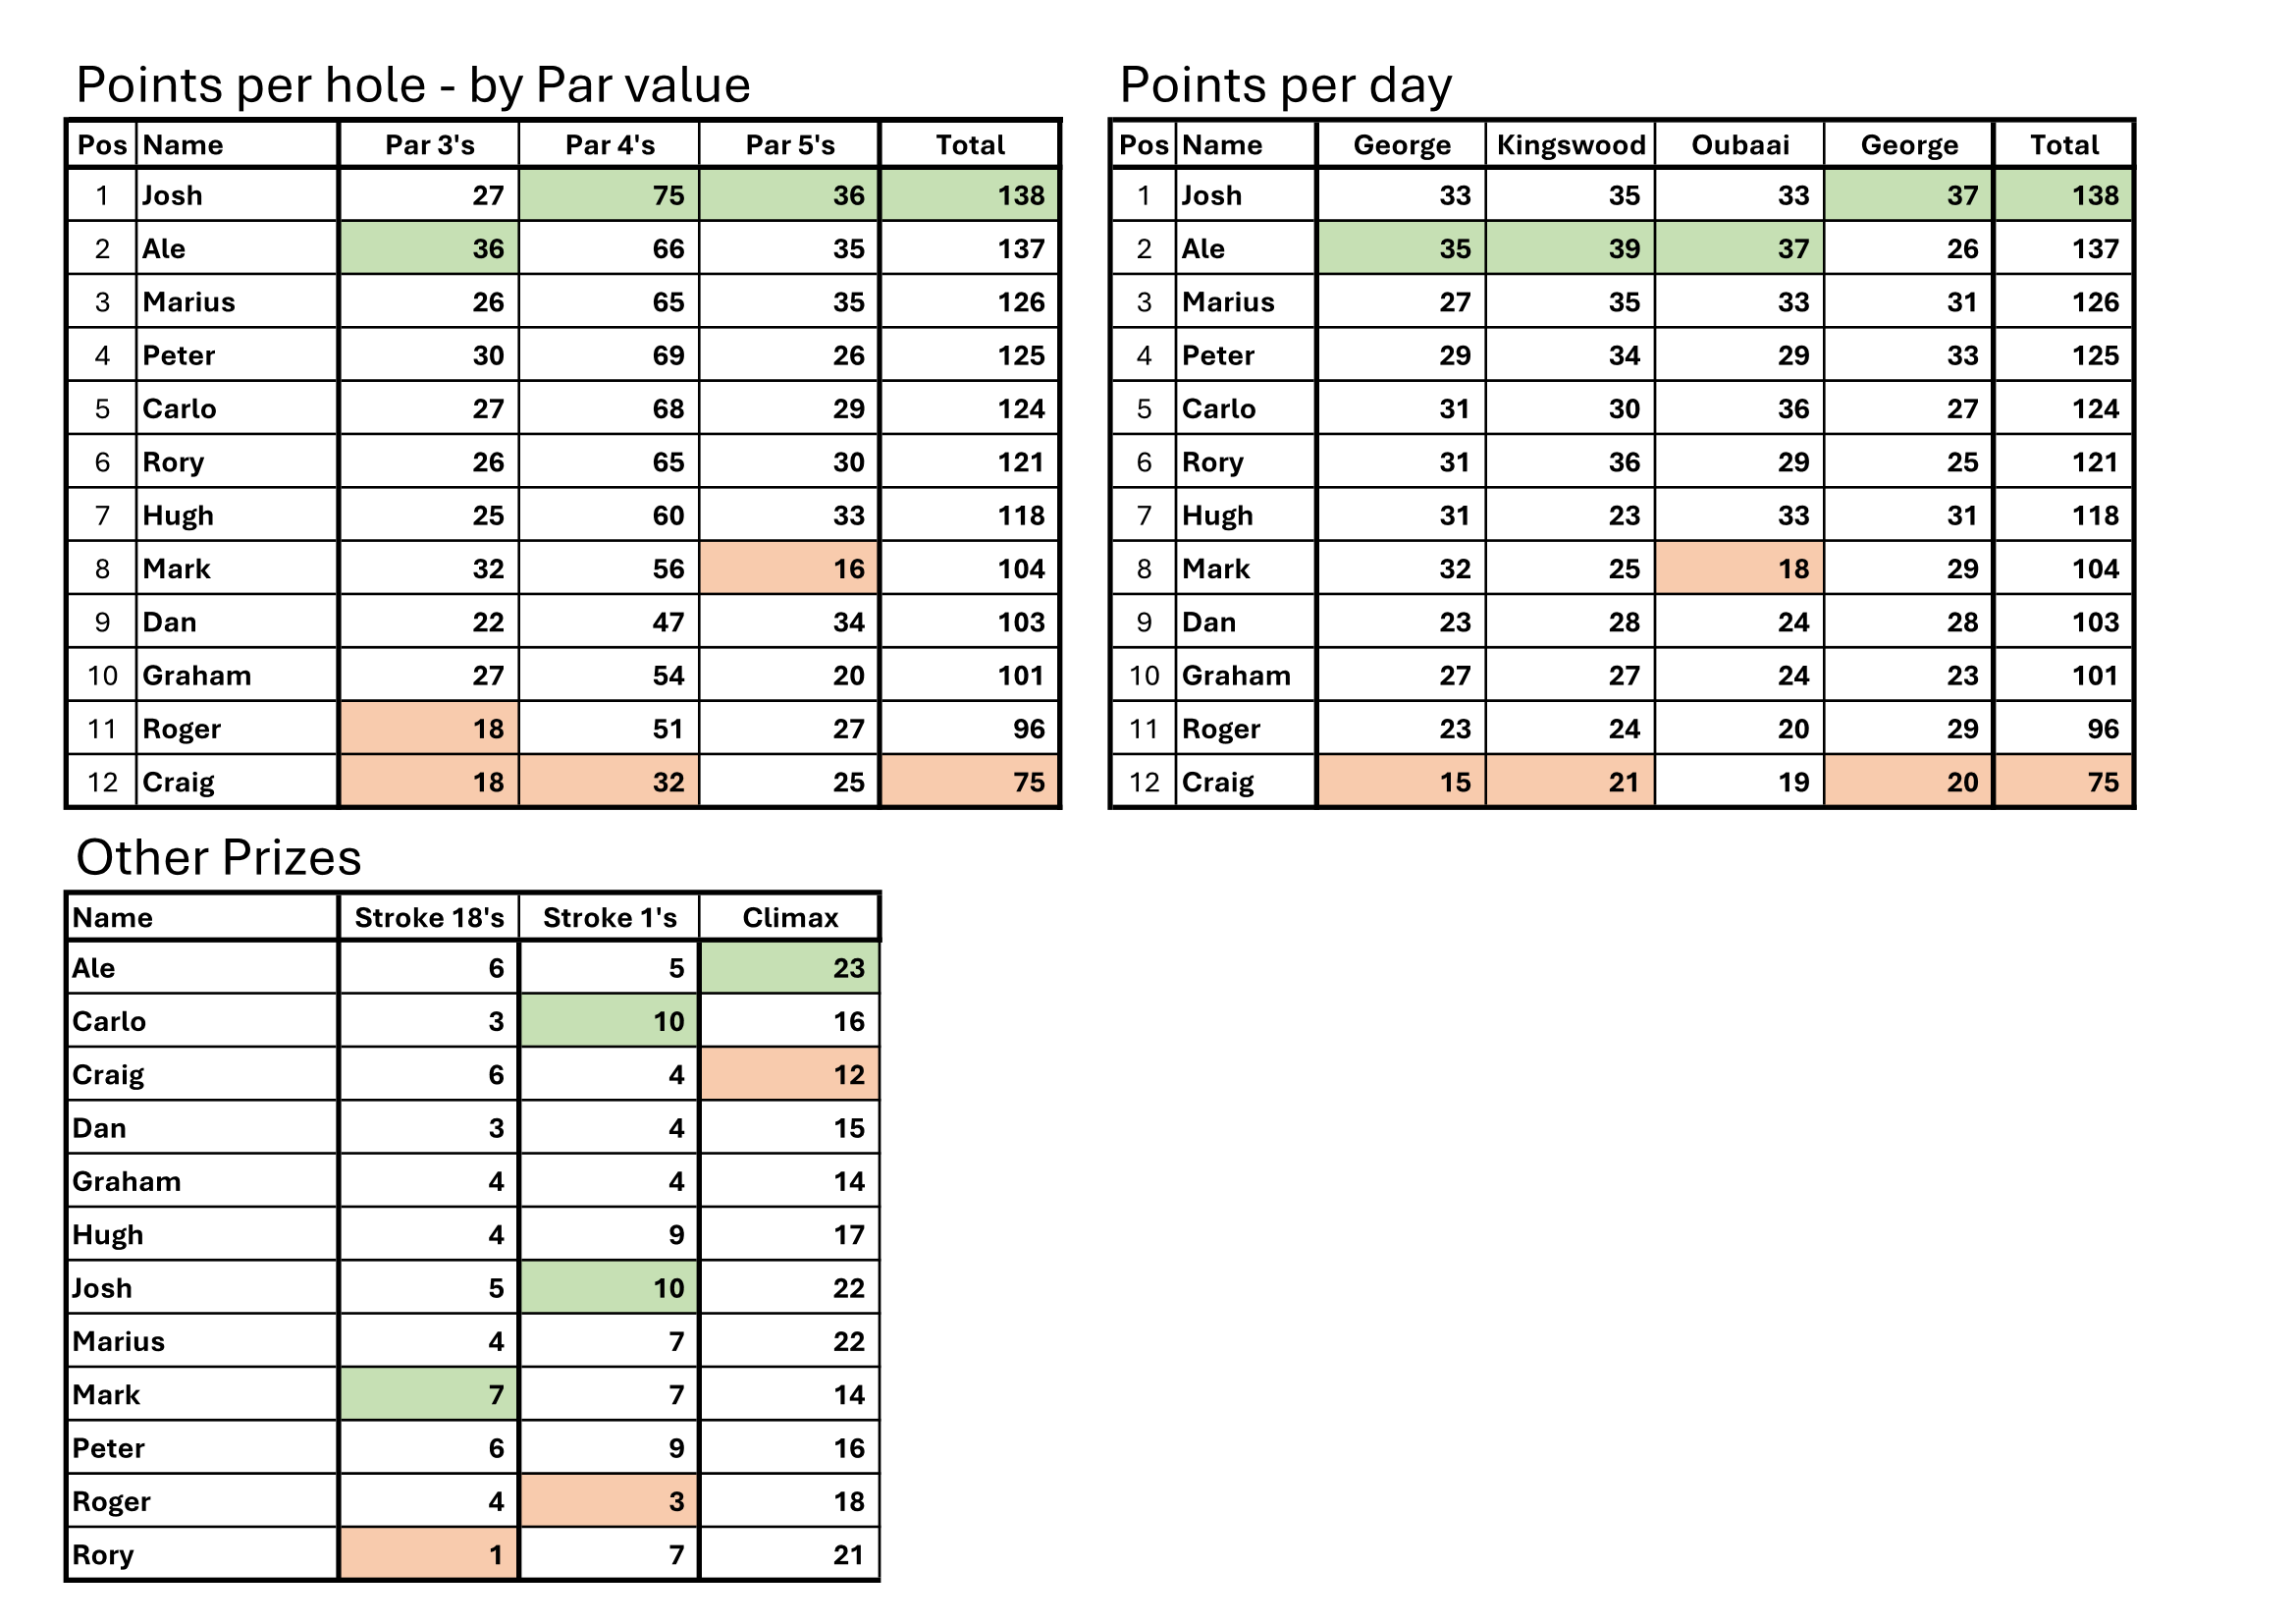Click Craig's total of 75 in Par table
Screen dimensions: 2296x1624
pyautogui.click(x=970, y=781)
